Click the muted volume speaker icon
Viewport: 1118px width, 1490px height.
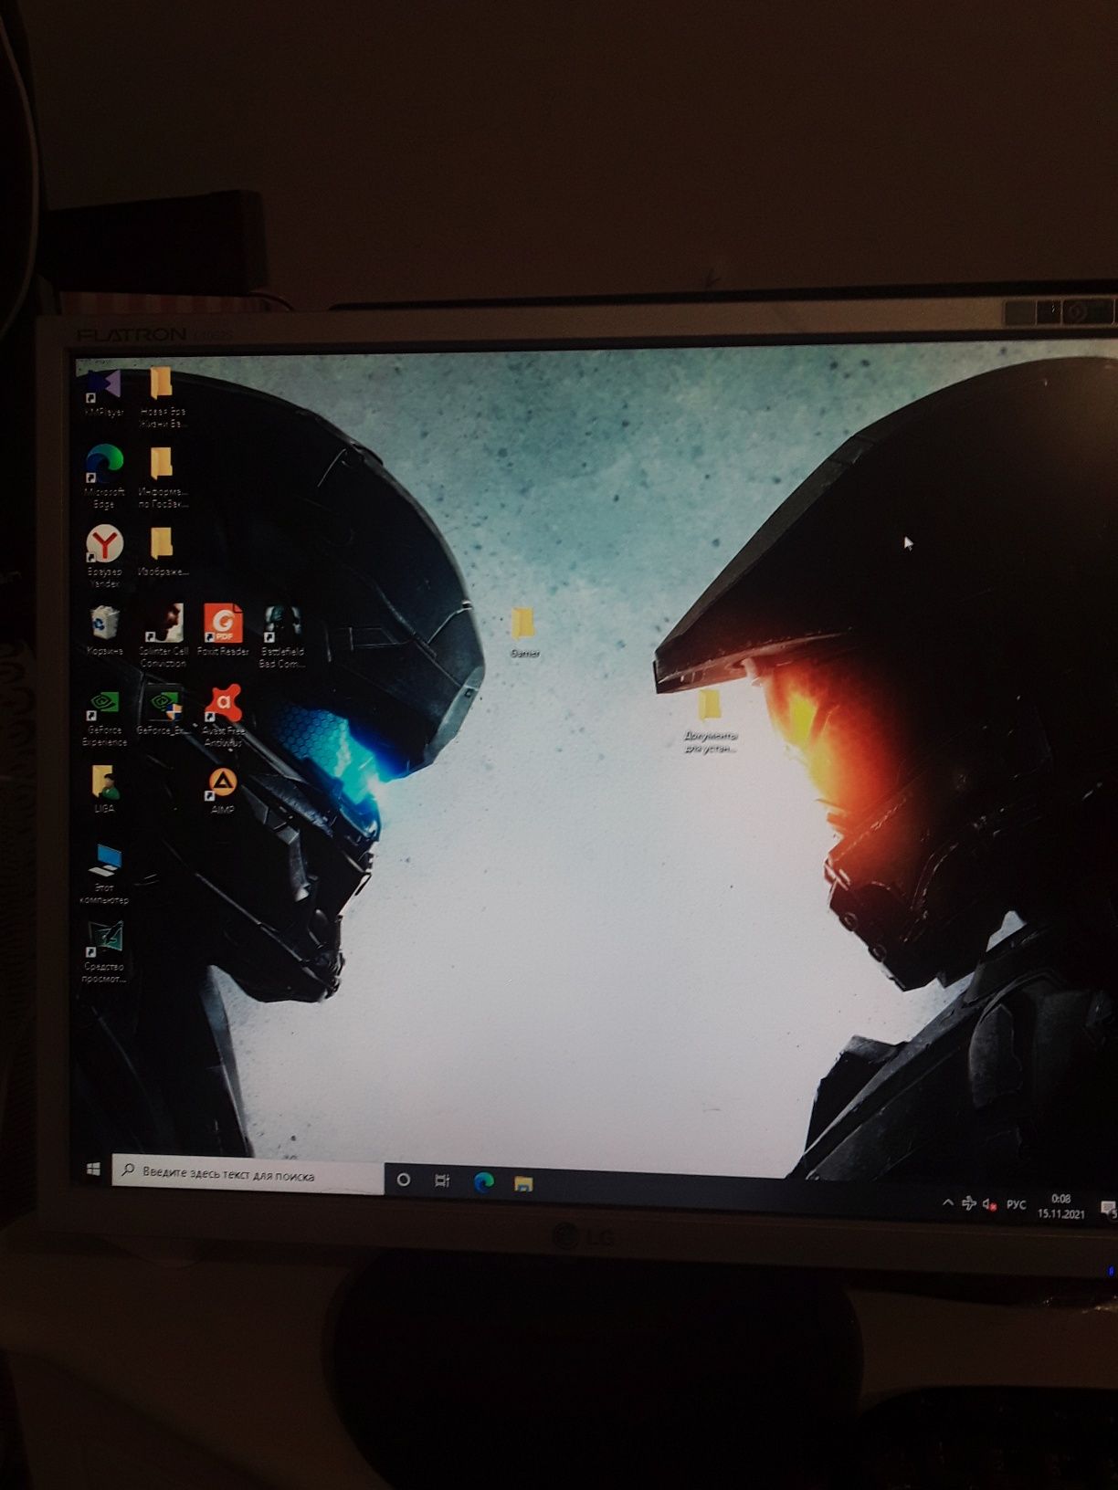989,1205
